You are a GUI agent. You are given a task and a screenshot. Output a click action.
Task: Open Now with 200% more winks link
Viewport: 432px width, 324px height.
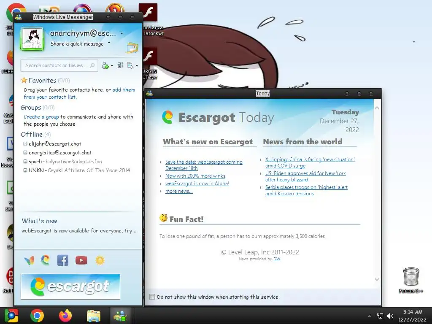click(x=195, y=176)
